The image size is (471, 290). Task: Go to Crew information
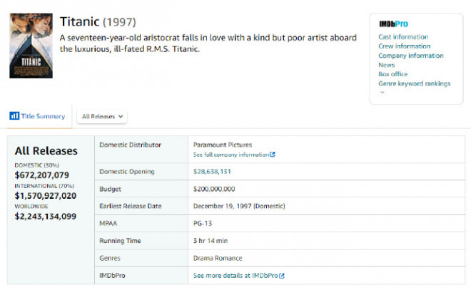click(404, 46)
